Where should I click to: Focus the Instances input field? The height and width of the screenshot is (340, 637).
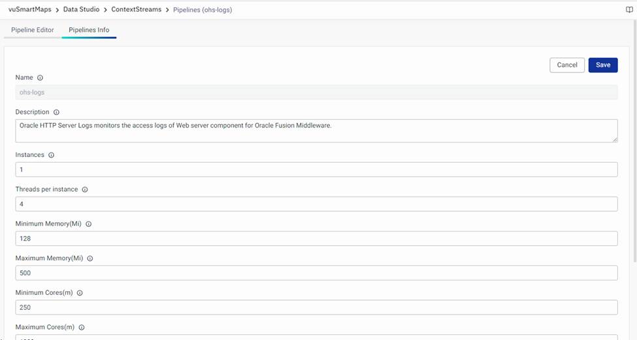point(316,169)
